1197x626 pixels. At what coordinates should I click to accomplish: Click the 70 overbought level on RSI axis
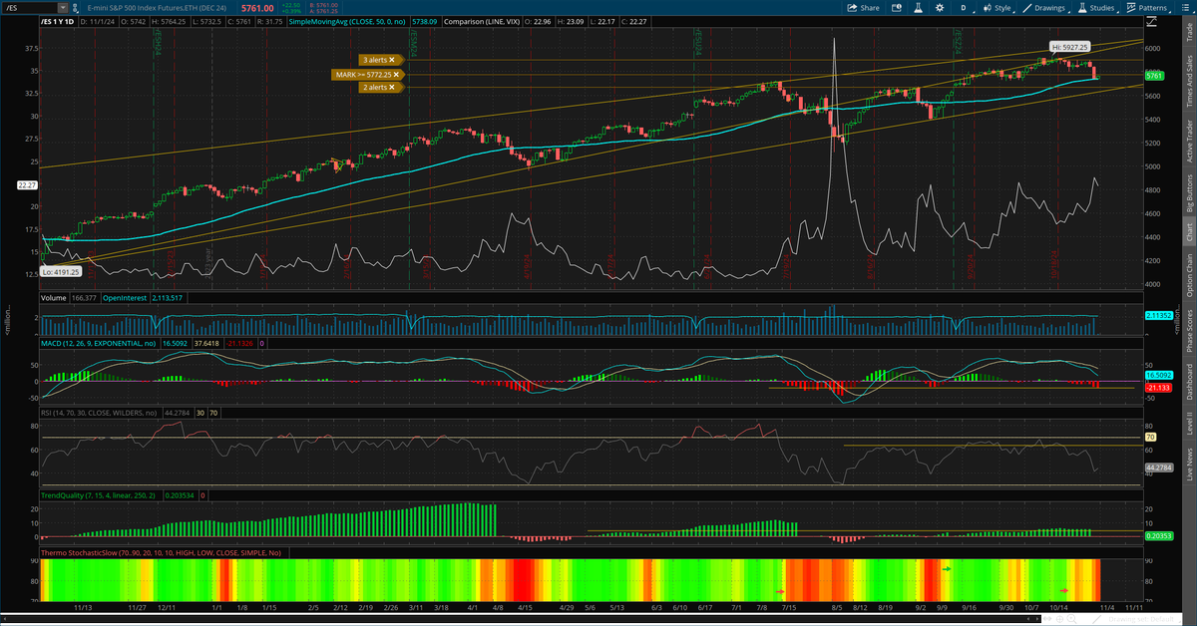pos(1150,438)
